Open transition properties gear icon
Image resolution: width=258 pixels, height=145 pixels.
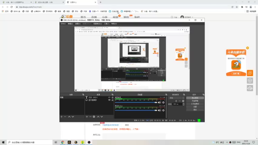click(183, 101)
